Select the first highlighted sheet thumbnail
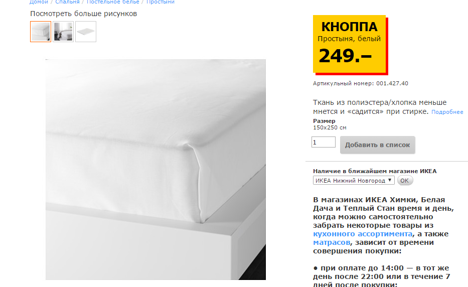468x287 pixels. (41, 32)
